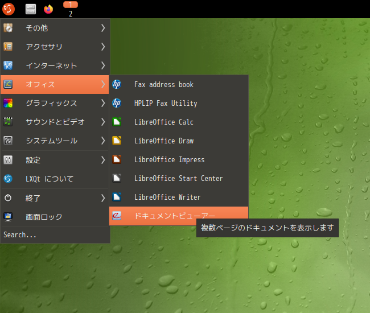The width and height of the screenshot is (370, 313).
Task: Expand その他 submenu arrow
Action: point(103,28)
